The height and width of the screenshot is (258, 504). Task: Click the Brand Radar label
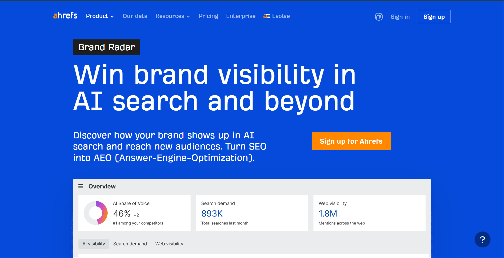click(x=107, y=47)
